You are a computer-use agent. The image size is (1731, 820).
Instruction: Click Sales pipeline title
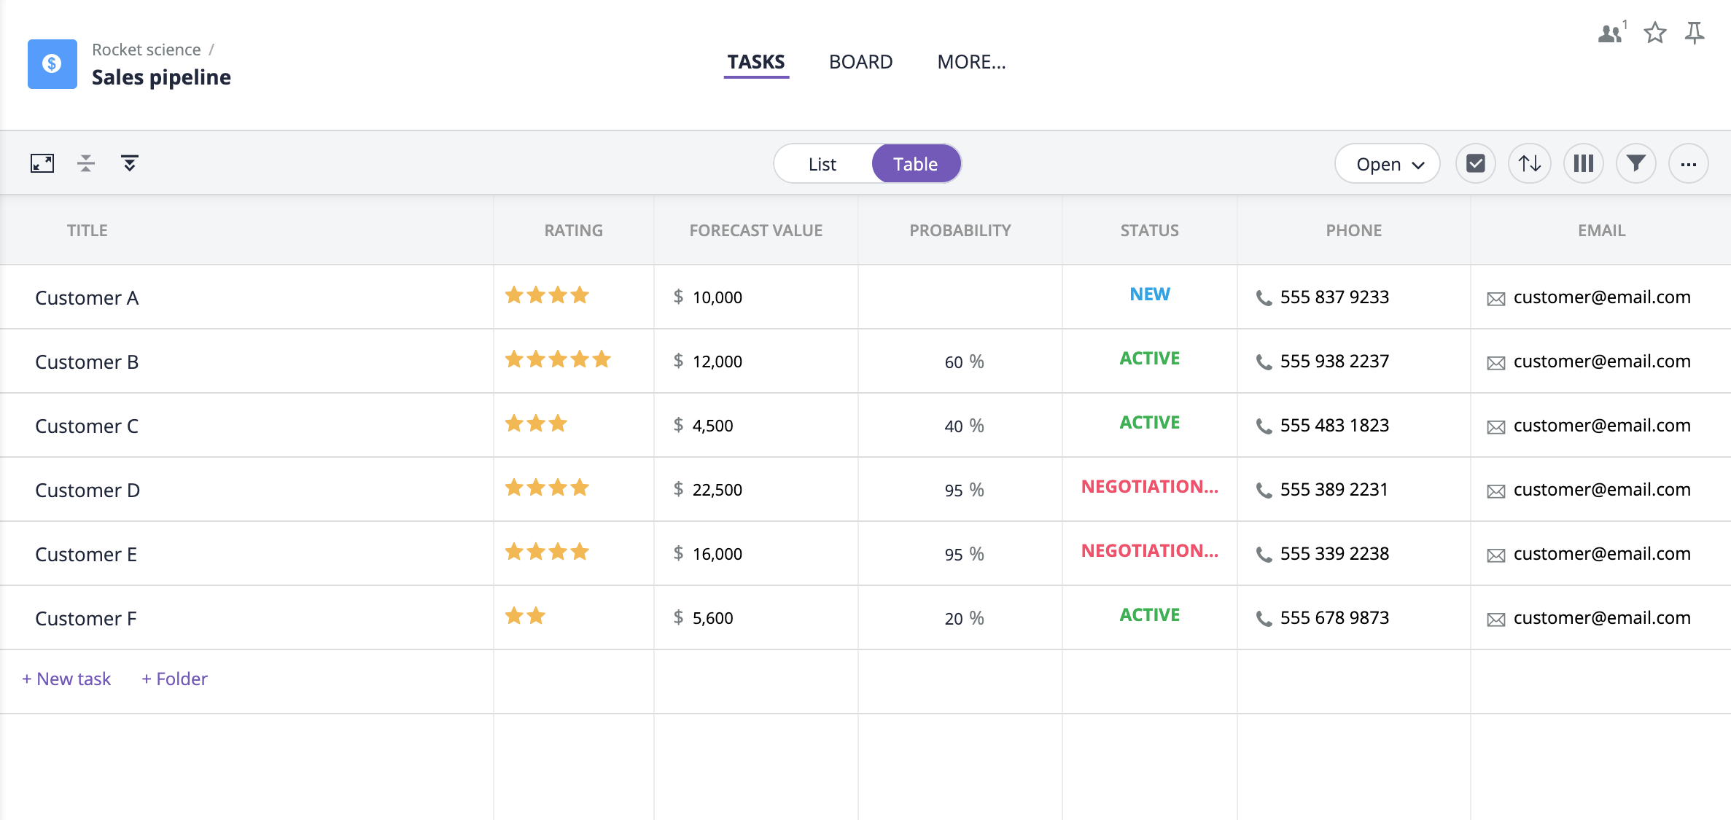pyautogui.click(x=161, y=77)
